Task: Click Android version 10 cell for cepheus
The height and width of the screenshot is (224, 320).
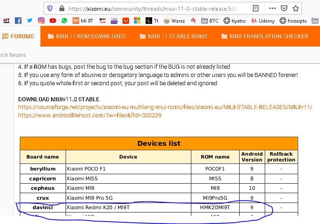Action: [252, 188]
